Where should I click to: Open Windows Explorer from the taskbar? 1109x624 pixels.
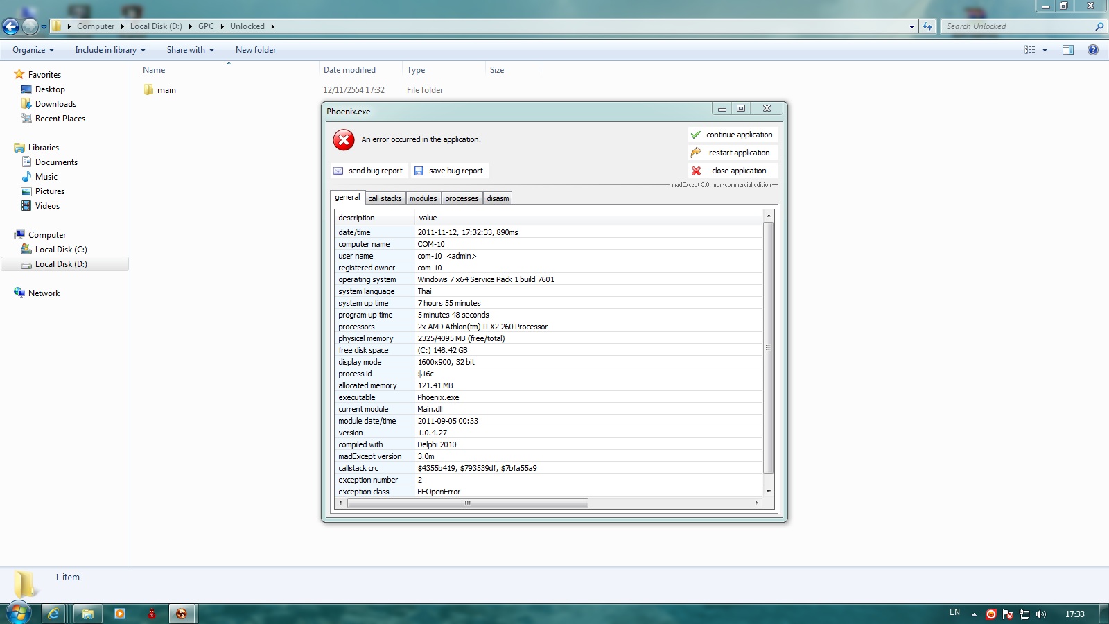[88, 614]
